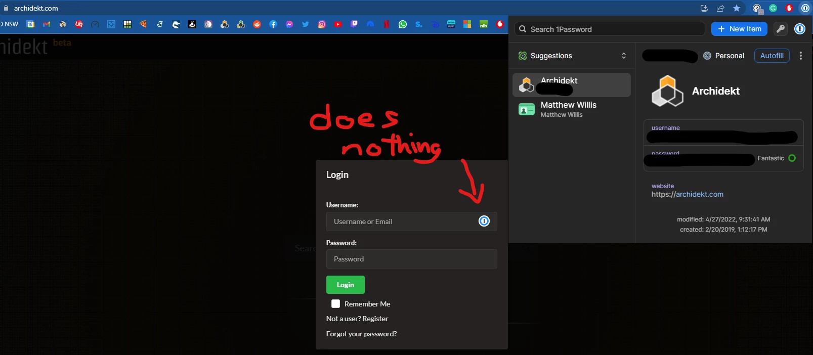
Task: Select the Matthew Willis identity item
Action: tap(572, 109)
